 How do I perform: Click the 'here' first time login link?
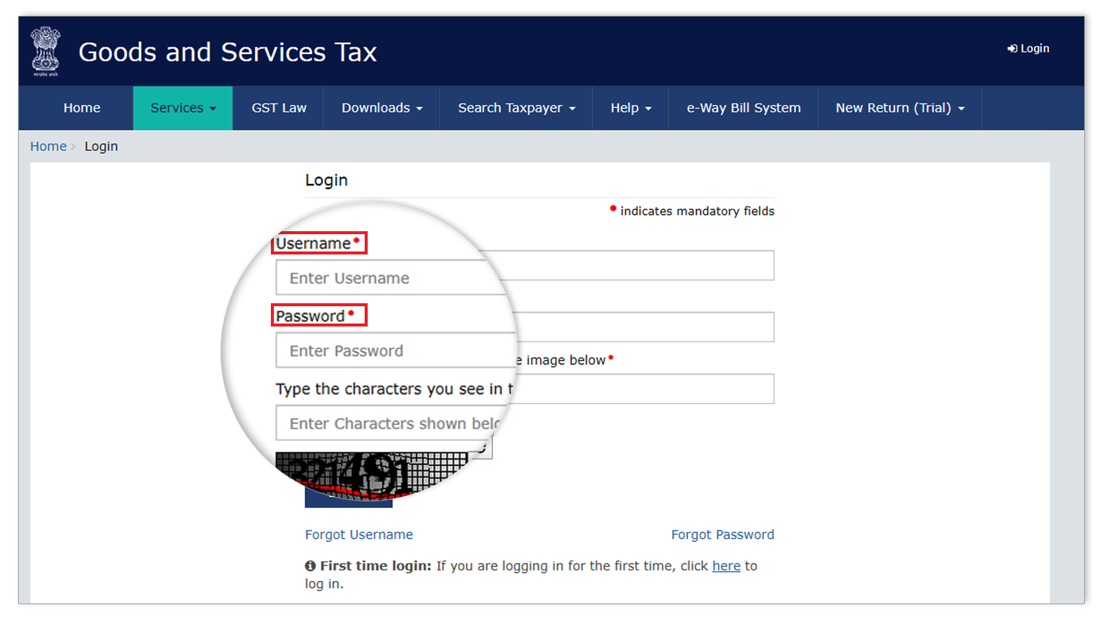point(726,566)
